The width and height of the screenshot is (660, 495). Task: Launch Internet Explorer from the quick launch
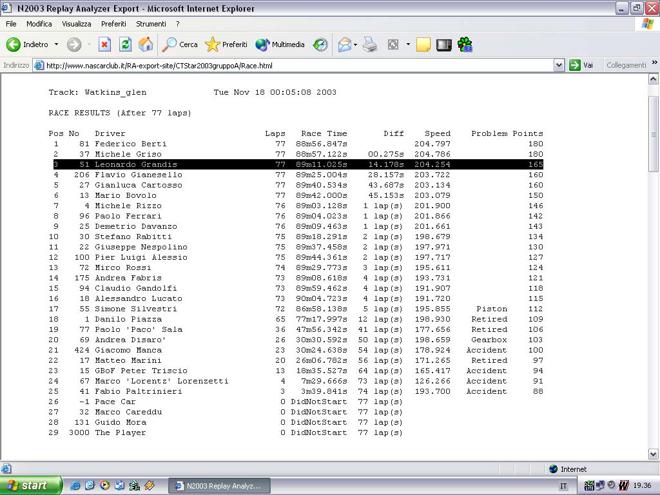coord(75,485)
